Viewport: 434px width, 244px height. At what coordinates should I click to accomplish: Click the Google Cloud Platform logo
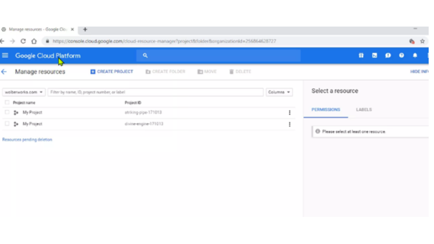click(x=48, y=56)
